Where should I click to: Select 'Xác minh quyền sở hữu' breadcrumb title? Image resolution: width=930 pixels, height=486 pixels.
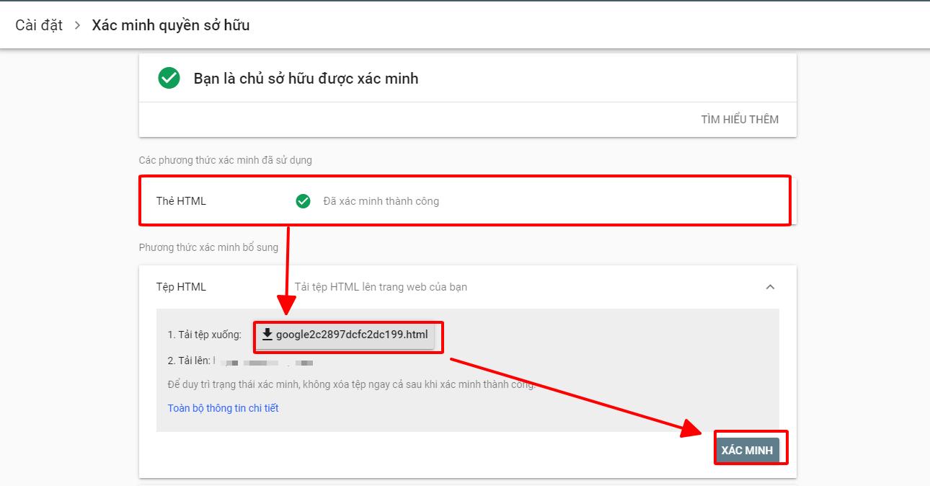click(171, 25)
